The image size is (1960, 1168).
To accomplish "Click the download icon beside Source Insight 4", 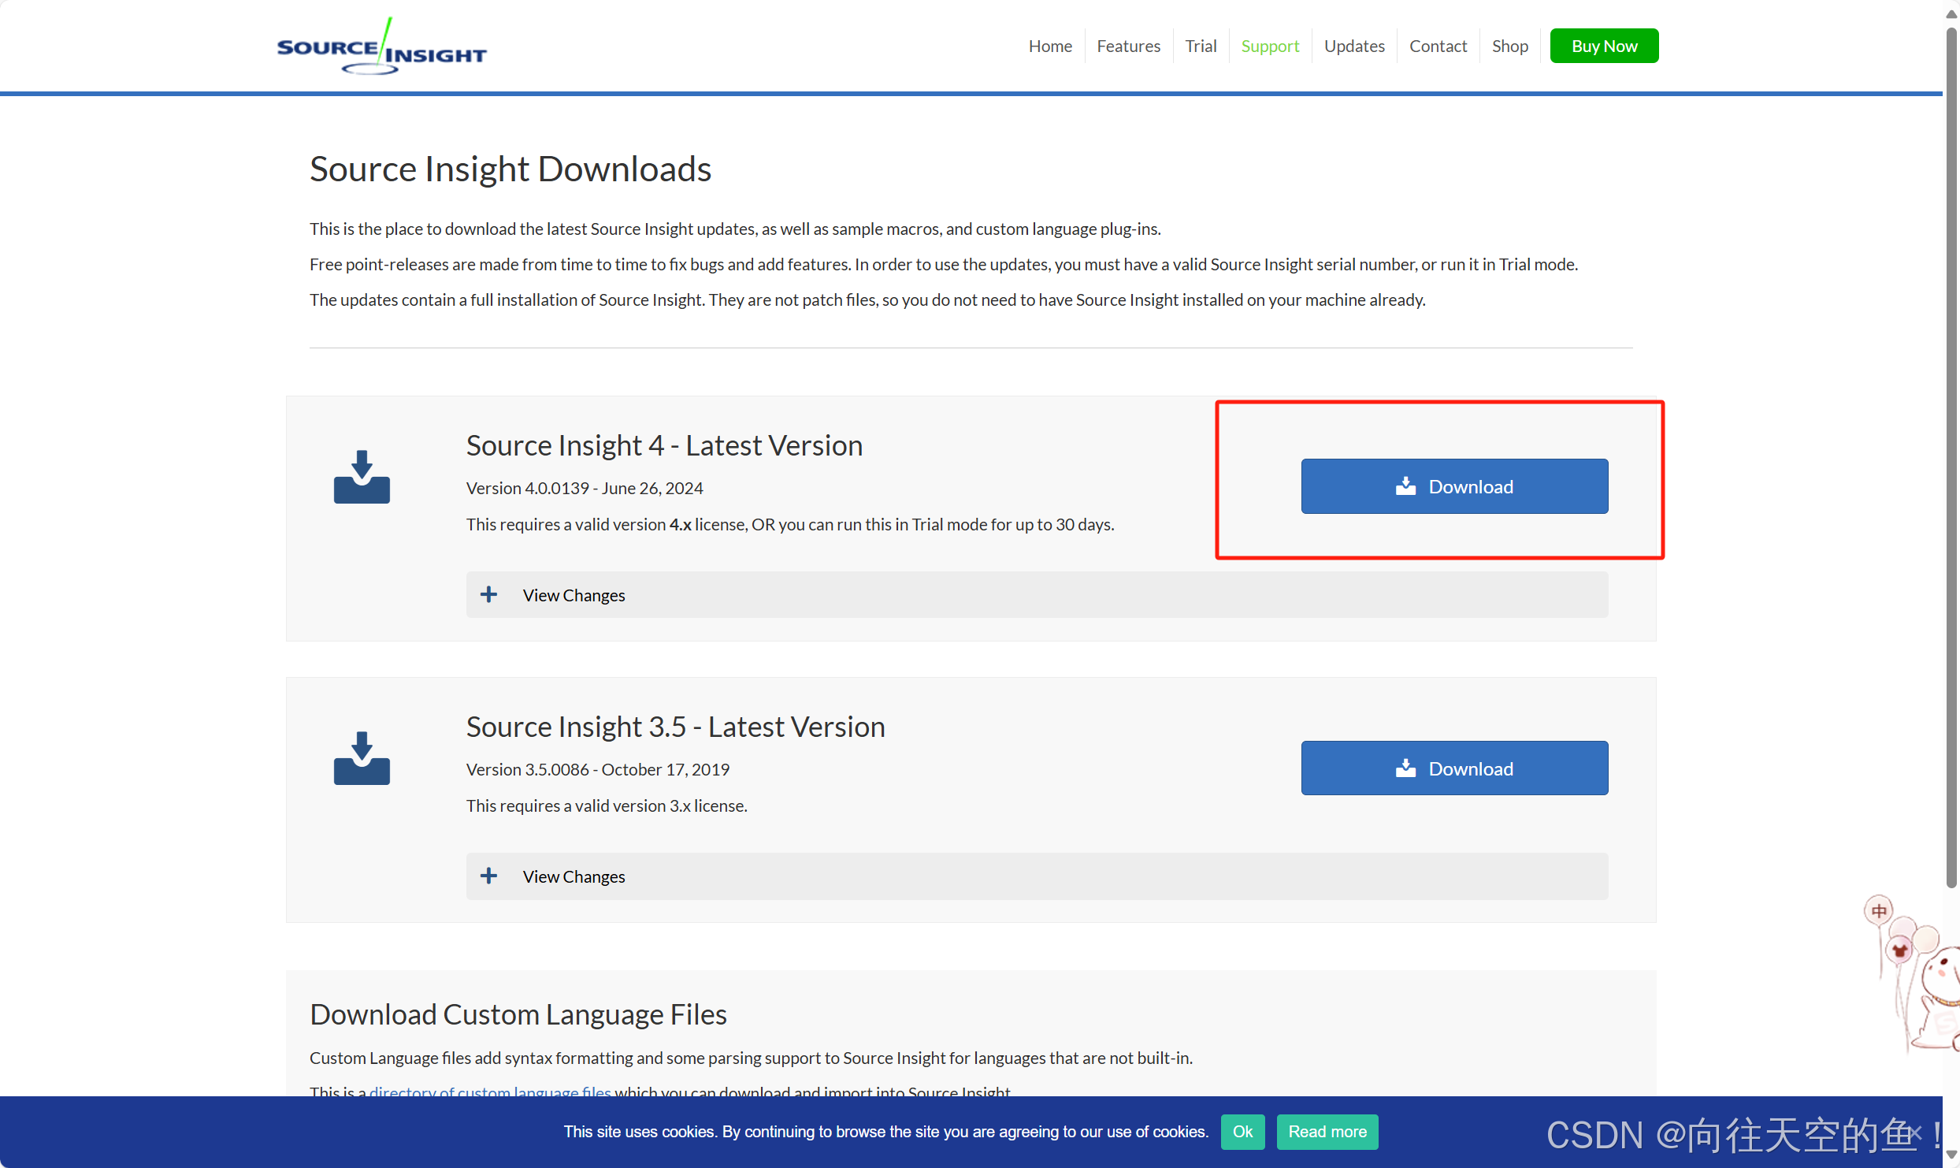I will [x=361, y=475].
